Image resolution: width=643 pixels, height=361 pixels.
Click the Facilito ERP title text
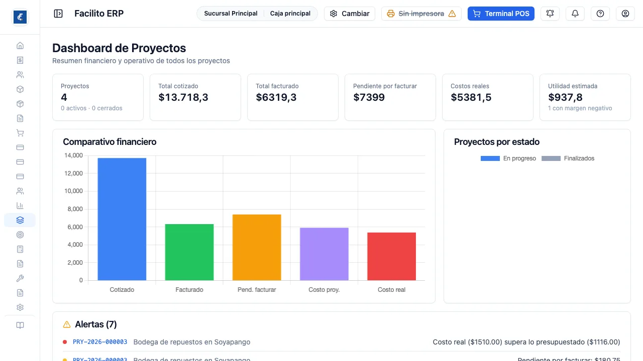point(99,14)
